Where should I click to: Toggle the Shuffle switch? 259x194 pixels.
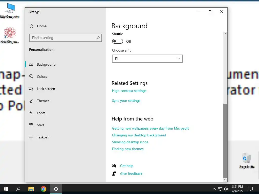tap(118, 41)
